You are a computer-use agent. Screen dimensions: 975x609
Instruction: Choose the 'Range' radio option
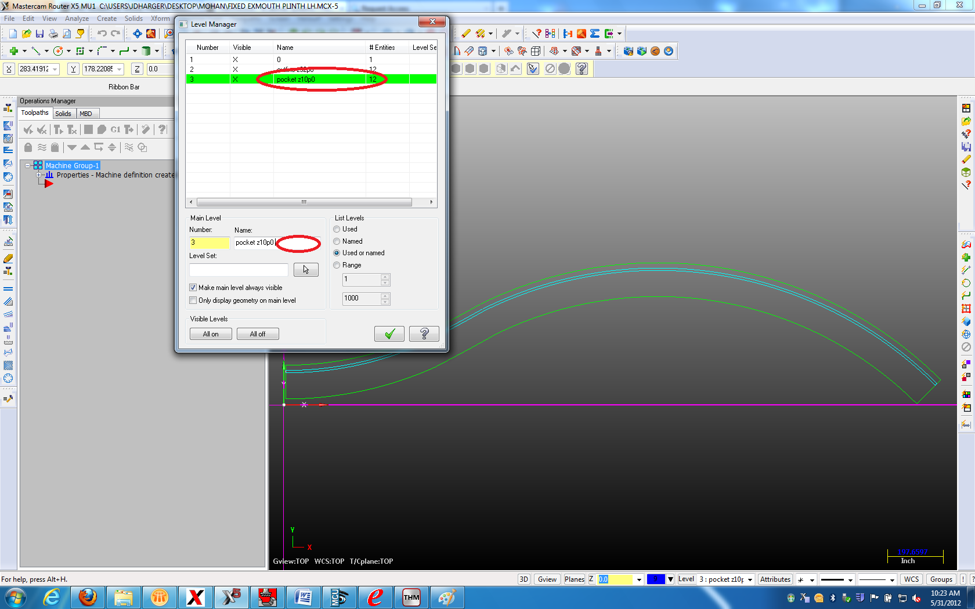click(337, 265)
